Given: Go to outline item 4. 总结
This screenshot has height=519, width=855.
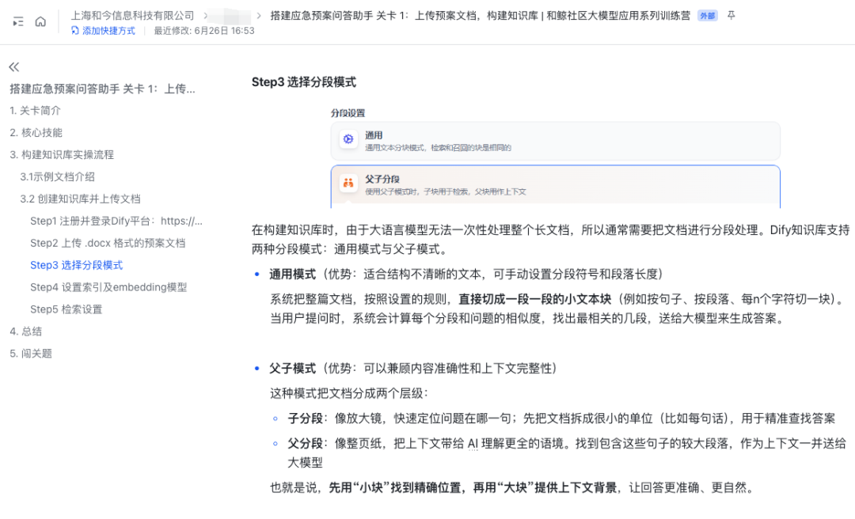Looking at the screenshot, I should [25, 331].
